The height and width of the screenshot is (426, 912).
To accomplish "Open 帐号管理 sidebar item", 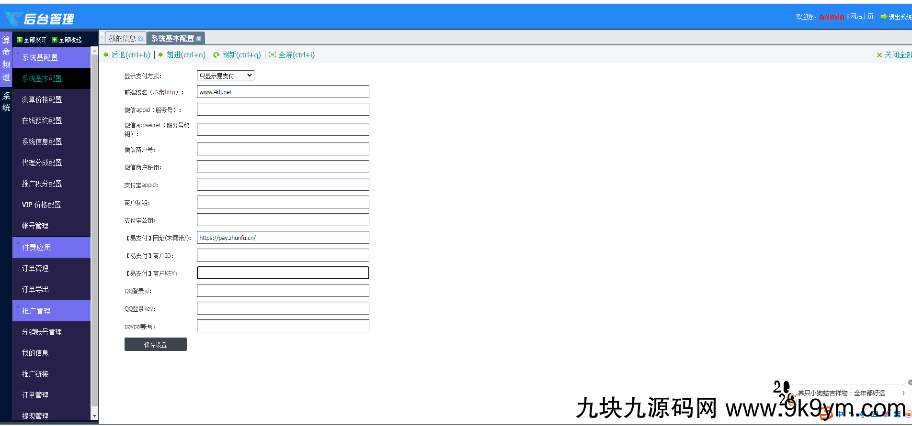I will 51,226.
